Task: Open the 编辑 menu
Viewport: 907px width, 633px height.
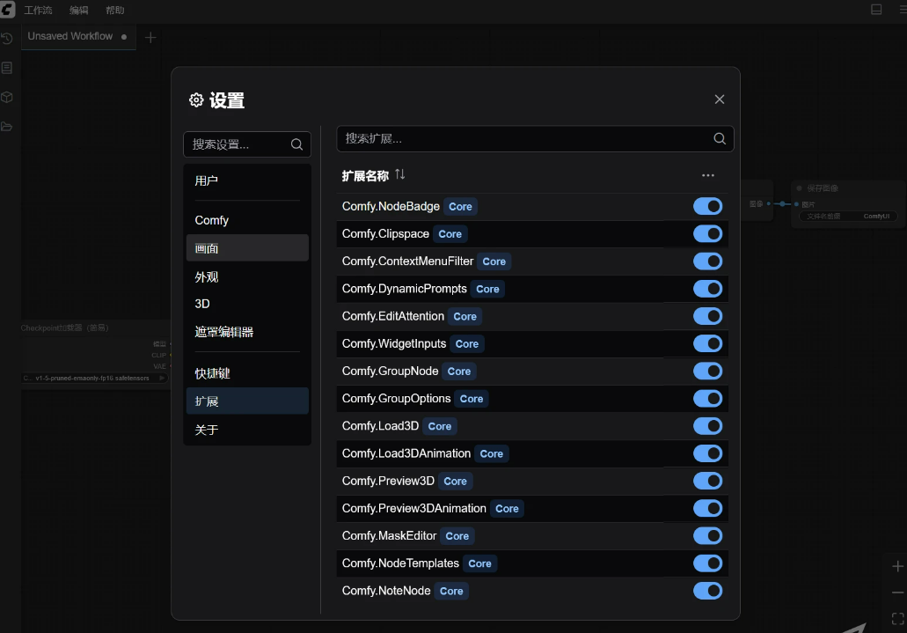Action: coord(78,10)
